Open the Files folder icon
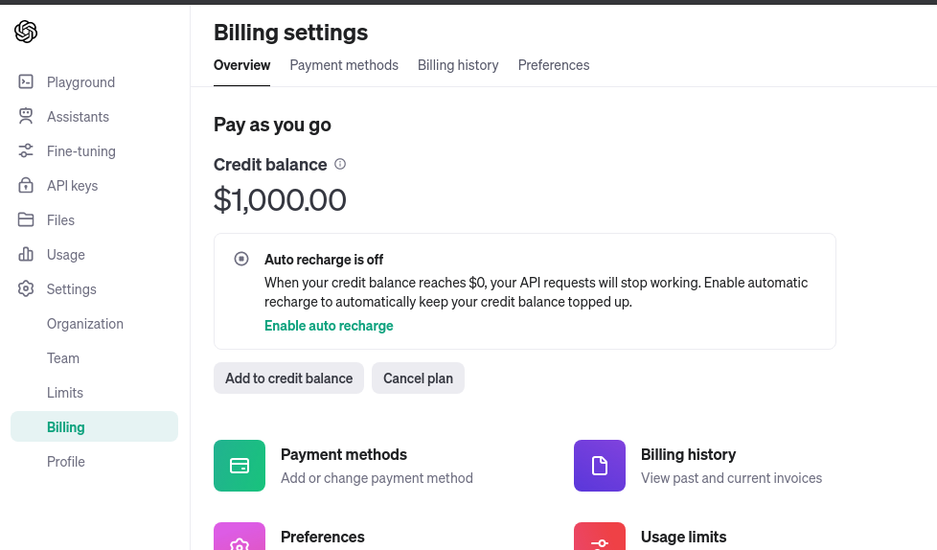 (x=26, y=220)
